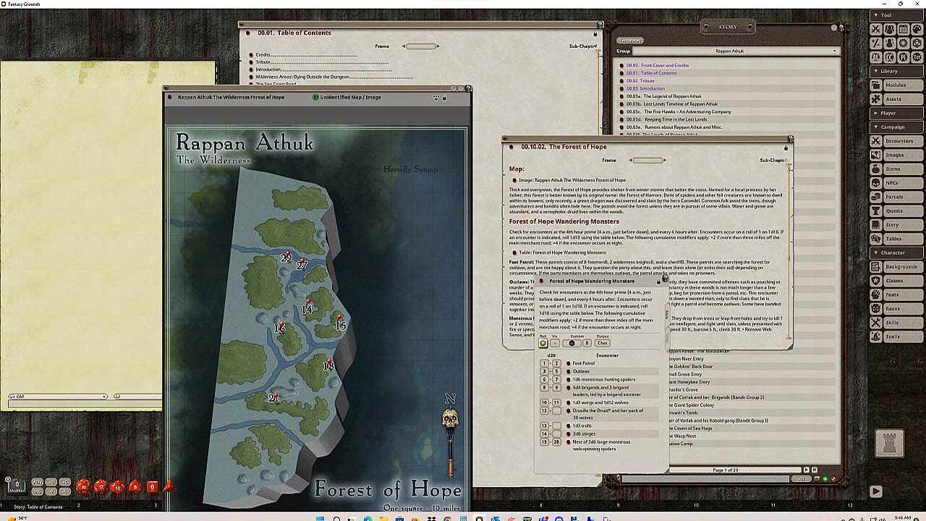Viewport: 926px width, 521px height.
Task: Click the Backgrounds icon in sidebar
Action: pos(876,266)
